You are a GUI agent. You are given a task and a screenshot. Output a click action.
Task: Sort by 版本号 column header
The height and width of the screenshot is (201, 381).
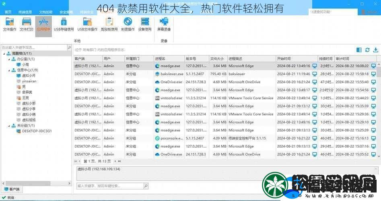click(197, 59)
